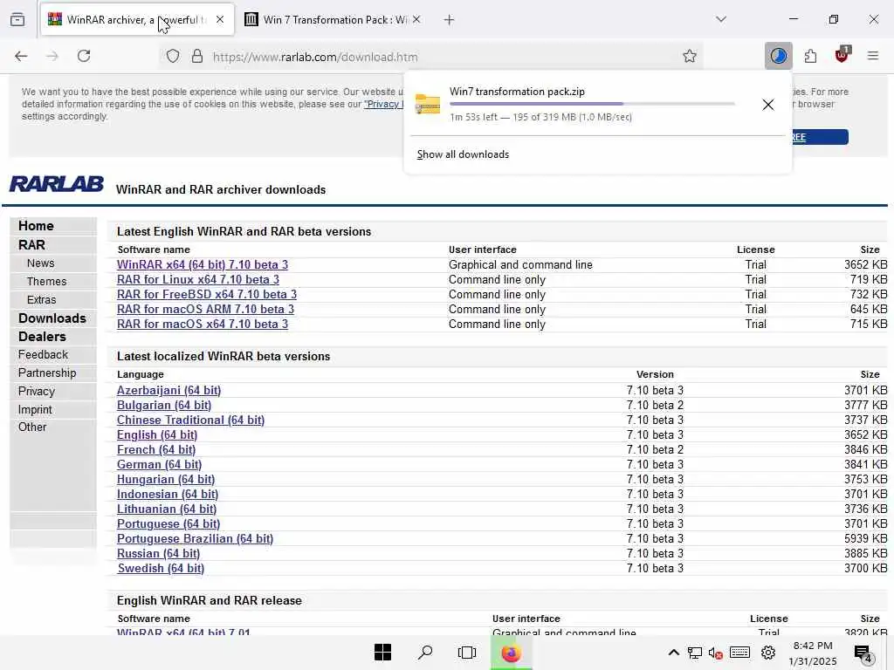894x670 pixels.
Task: Show hidden system tray icons chevron
Action: (673, 653)
